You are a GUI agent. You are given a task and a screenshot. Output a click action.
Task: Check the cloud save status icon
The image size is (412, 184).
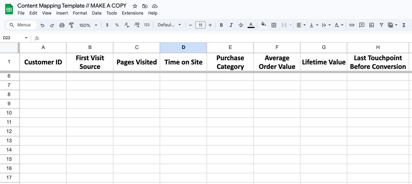(154, 6)
